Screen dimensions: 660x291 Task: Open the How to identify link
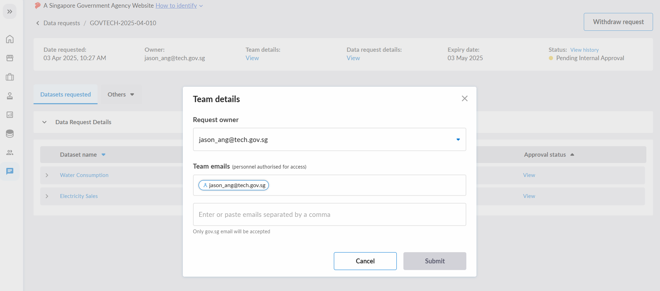tap(176, 6)
